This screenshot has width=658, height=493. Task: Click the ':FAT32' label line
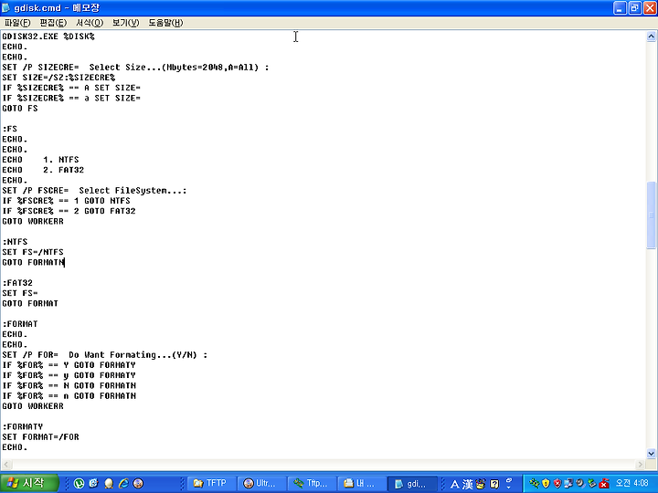(x=17, y=283)
